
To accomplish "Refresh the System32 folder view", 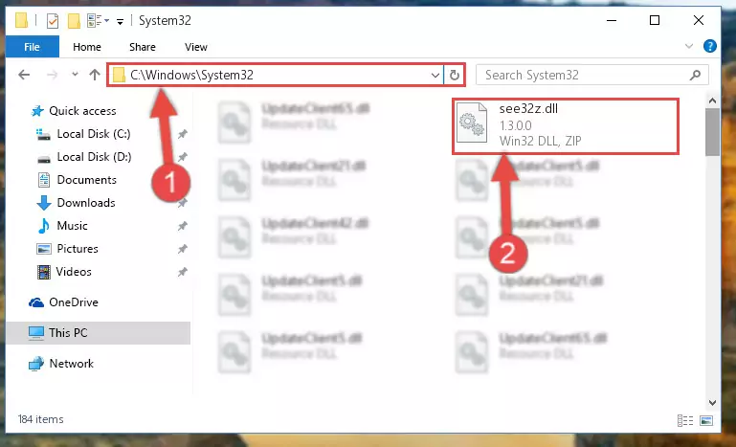I will click(x=454, y=75).
